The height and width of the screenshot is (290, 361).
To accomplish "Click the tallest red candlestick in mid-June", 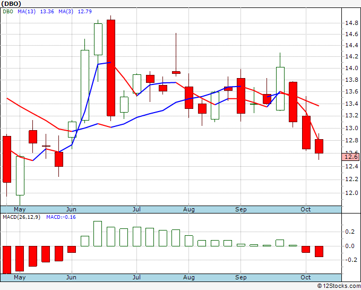I will click(111, 68).
